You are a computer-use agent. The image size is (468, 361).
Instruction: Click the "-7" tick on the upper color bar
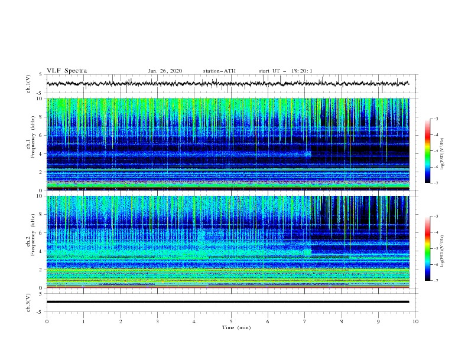[x=436, y=183]
